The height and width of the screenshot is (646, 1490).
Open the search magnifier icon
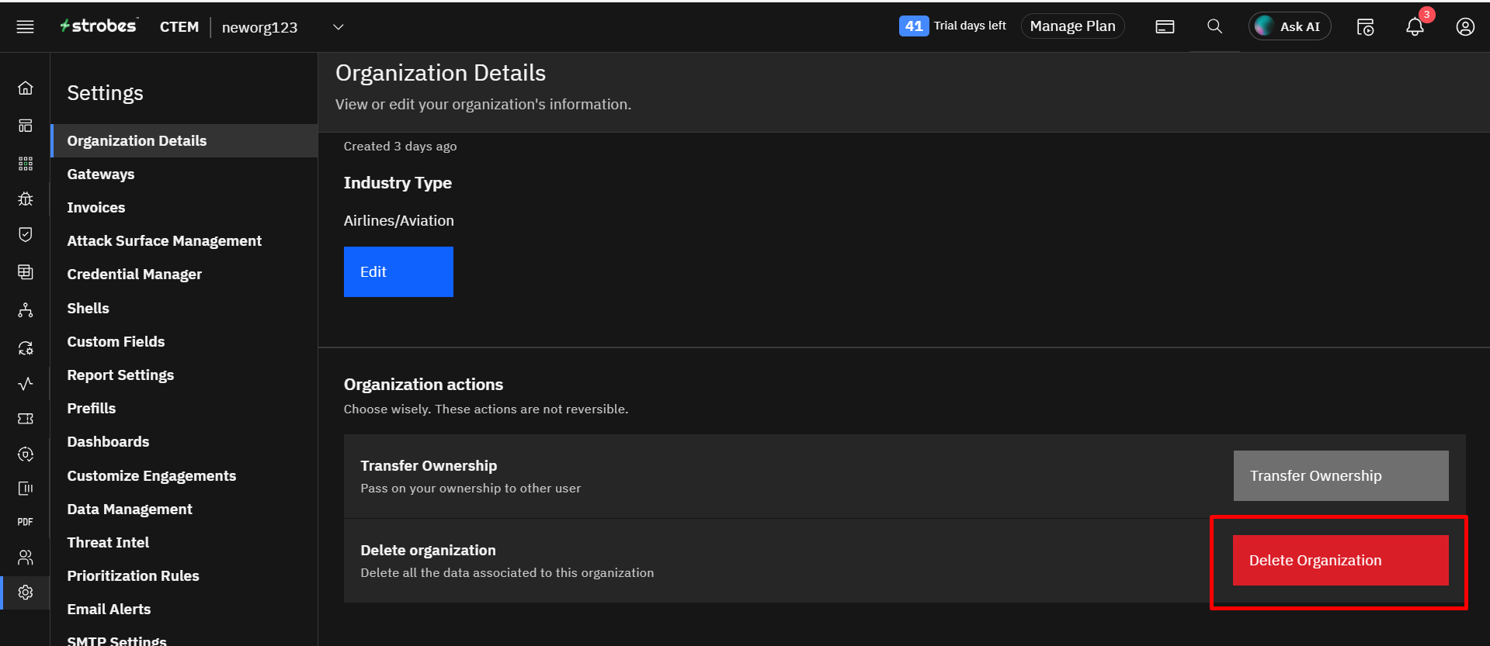point(1214,27)
